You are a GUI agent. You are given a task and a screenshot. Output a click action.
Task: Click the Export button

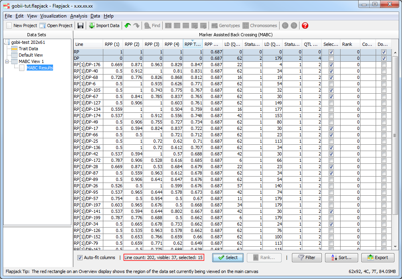(378, 258)
